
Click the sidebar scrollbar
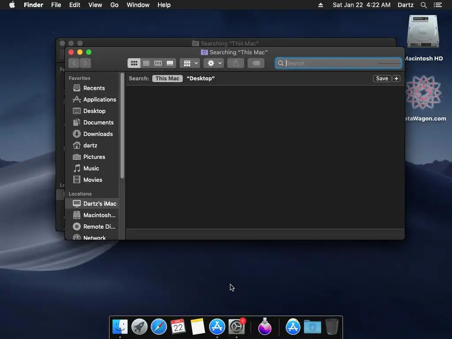(122, 126)
